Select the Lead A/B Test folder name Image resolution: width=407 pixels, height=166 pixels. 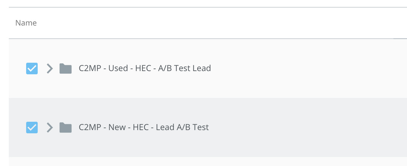click(144, 127)
